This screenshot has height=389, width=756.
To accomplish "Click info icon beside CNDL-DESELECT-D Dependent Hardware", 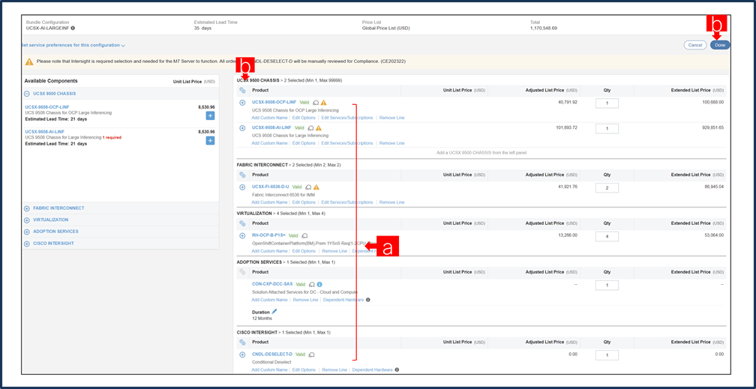I will point(397,370).
